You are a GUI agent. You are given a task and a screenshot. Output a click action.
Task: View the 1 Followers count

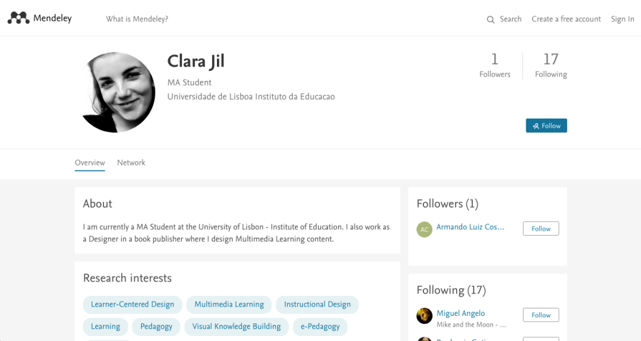click(x=495, y=65)
